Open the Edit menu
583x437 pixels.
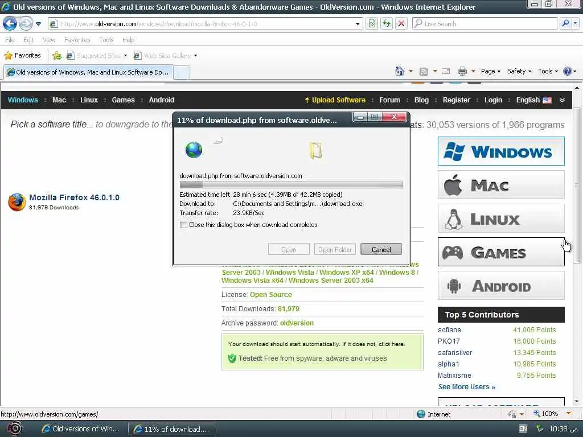[28, 40]
